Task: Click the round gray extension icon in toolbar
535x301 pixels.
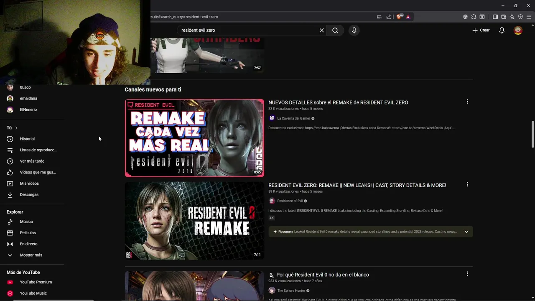Action: [x=465, y=17]
